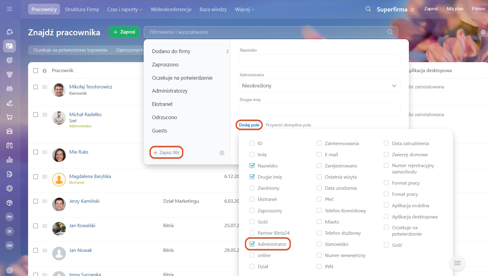Image resolution: width=488 pixels, height=276 pixels.
Task: Select the Administratorzy saved filter
Action: [170, 91]
